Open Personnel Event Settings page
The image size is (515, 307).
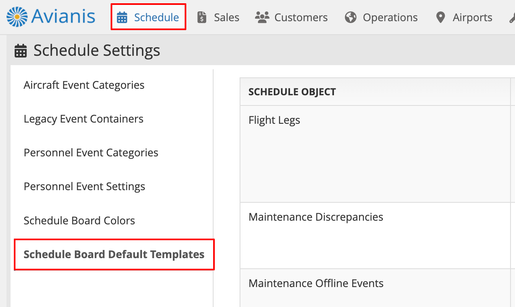point(85,186)
